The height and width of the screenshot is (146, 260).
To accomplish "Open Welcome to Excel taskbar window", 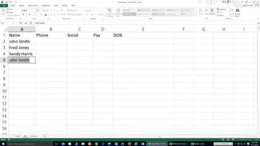I will point(179,144).
